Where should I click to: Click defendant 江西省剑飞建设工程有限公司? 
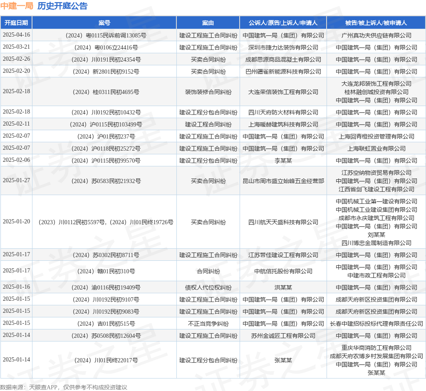(x=376, y=189)
